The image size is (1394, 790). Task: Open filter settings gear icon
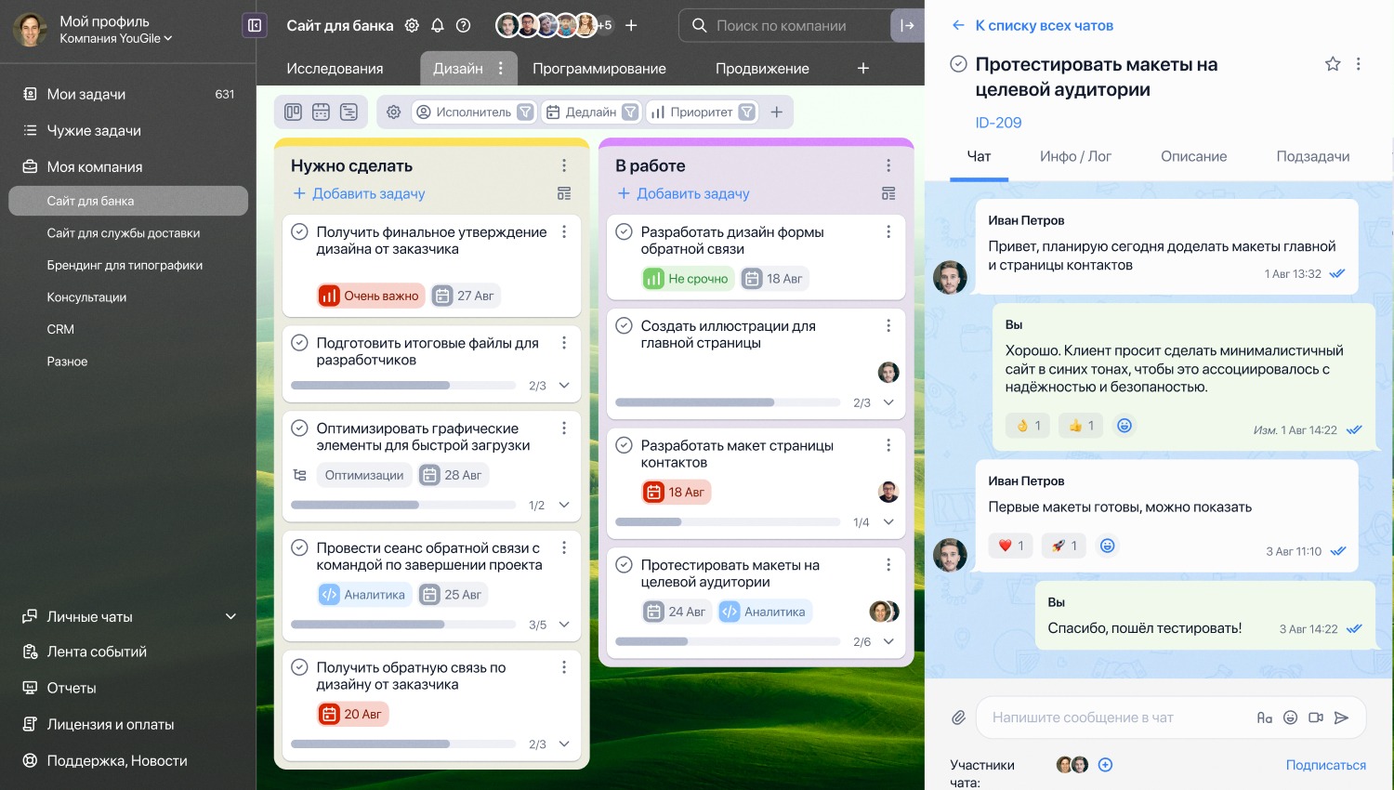(x=394, y=112)
